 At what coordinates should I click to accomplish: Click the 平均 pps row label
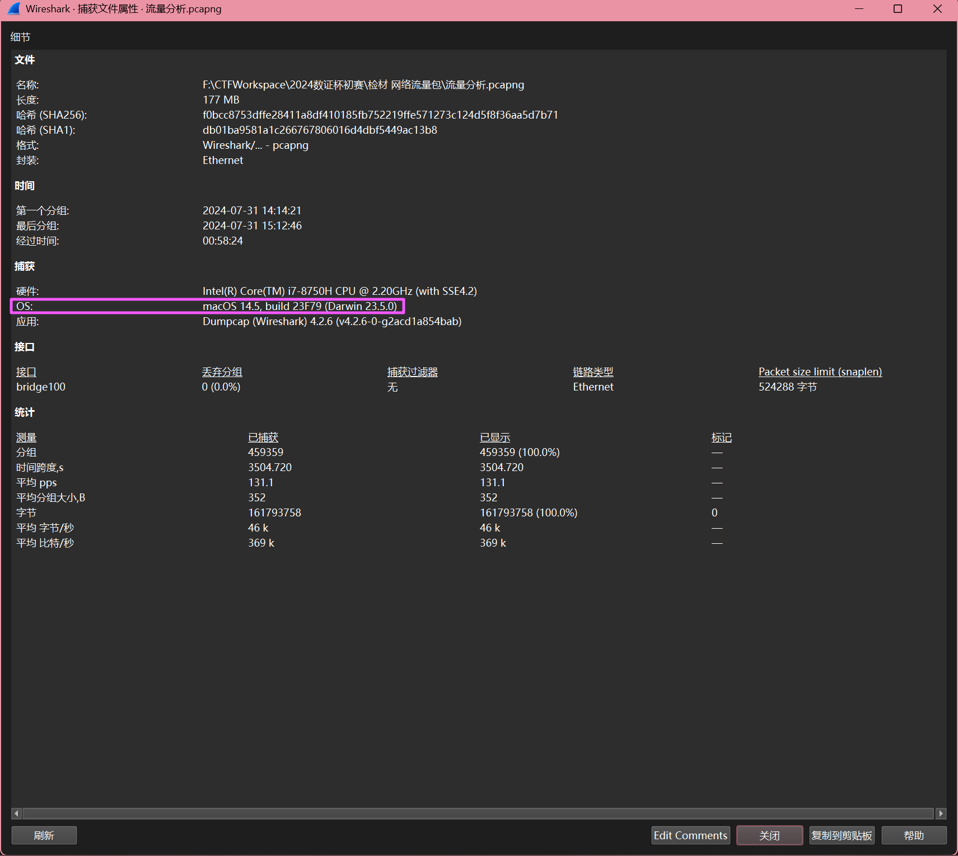36,482
